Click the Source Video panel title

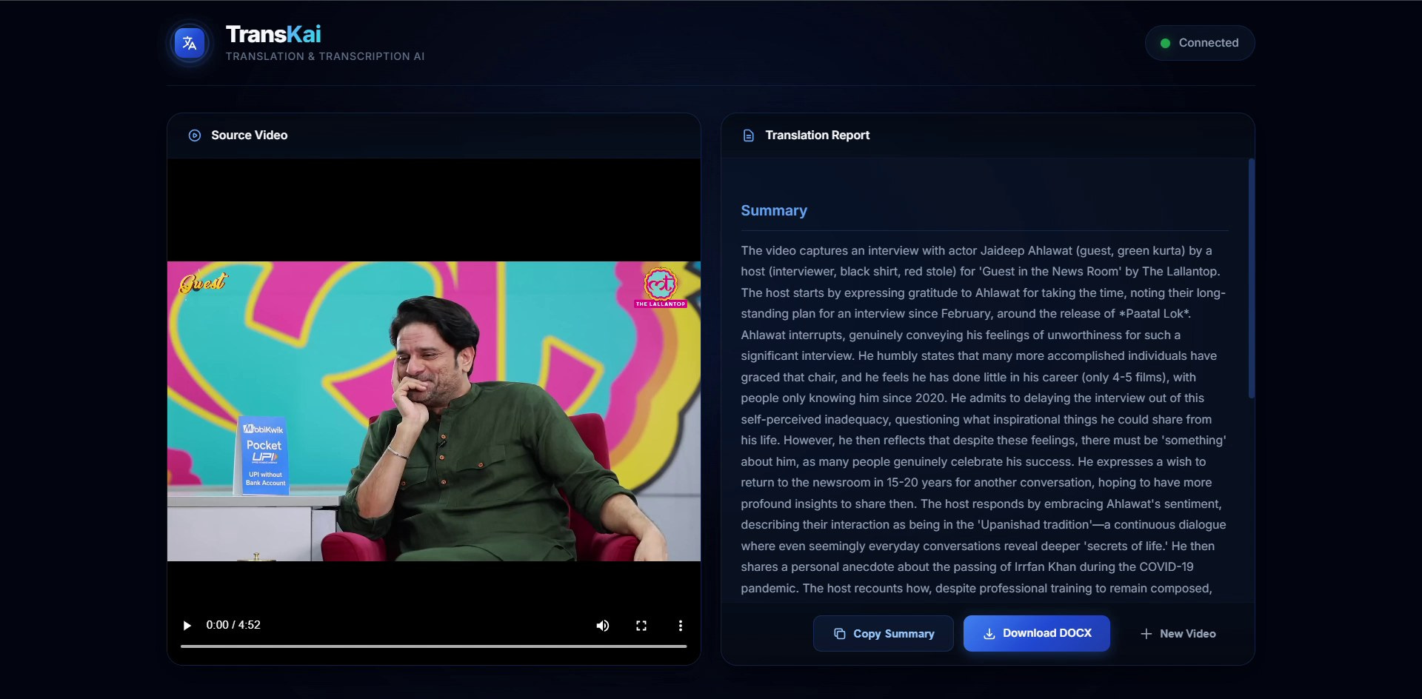point(249,136)
